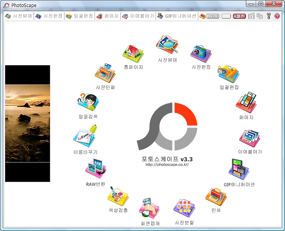285x231 pixels.
Task: Click the 페이지 label in the circle
Action: click(246, 117)
